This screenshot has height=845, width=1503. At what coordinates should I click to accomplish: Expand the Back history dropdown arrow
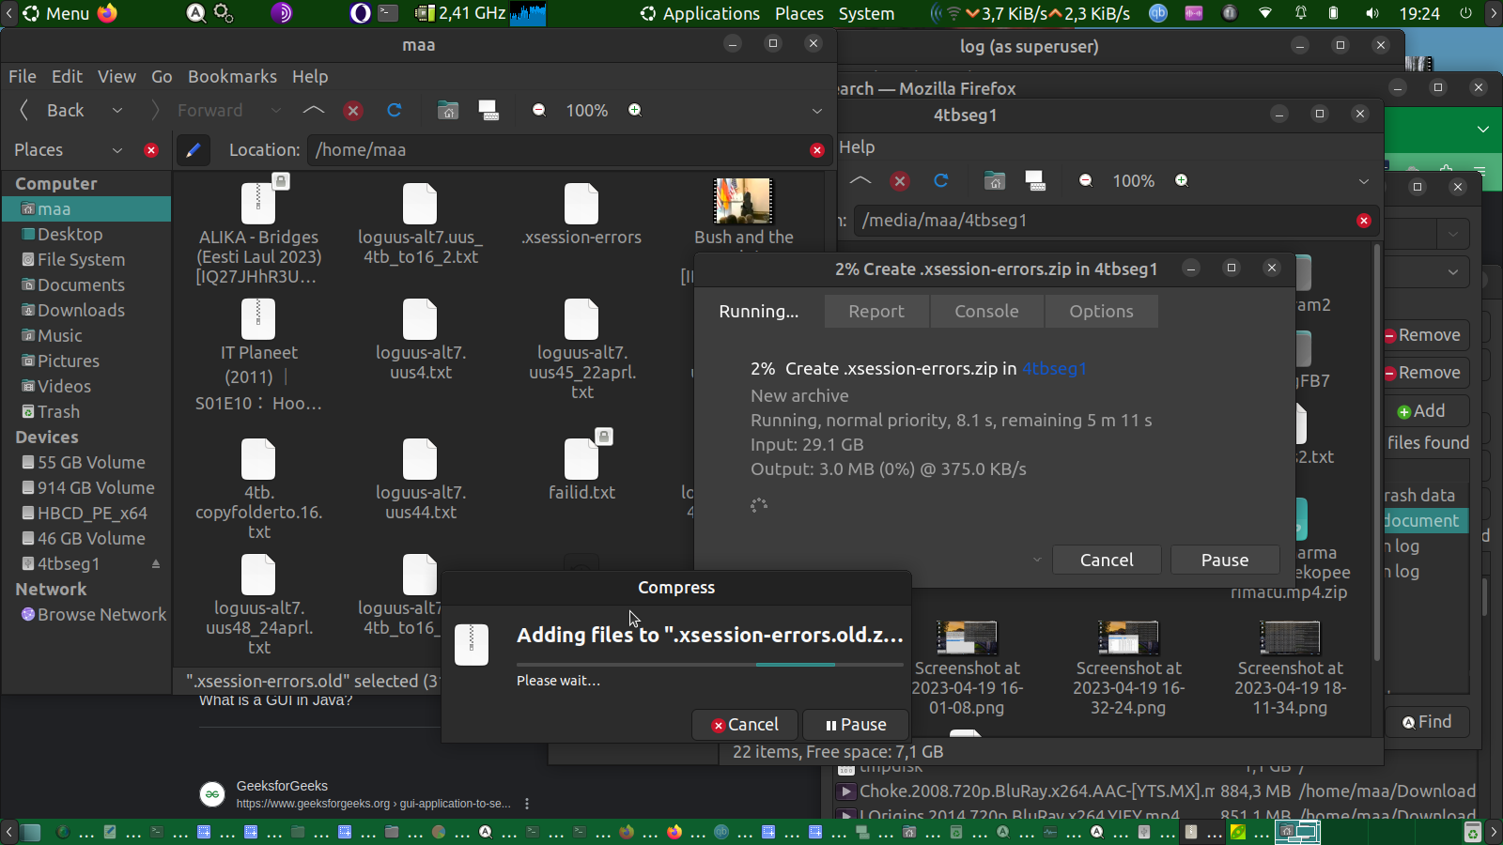117,111
